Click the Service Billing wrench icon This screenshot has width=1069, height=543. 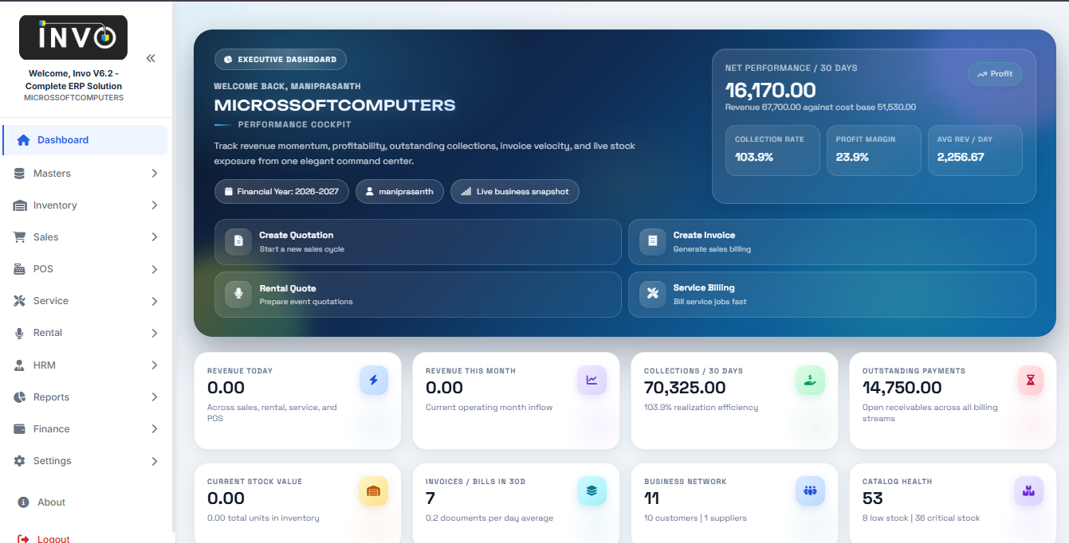click(653, 294)
